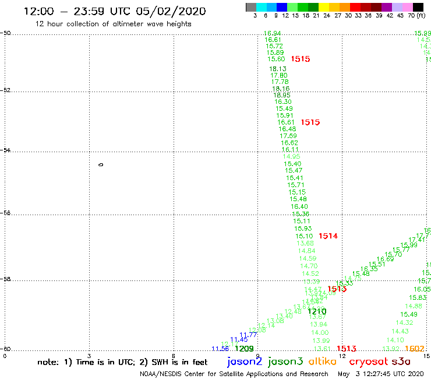Image resolution: width=431 pixels, height=379 pixels.
Task: Click the May 3 12:27:45 UTC timestamp
Action: point(381,374)
